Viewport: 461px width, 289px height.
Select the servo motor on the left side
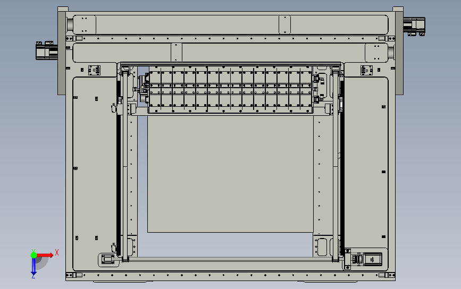click(46, 50)
